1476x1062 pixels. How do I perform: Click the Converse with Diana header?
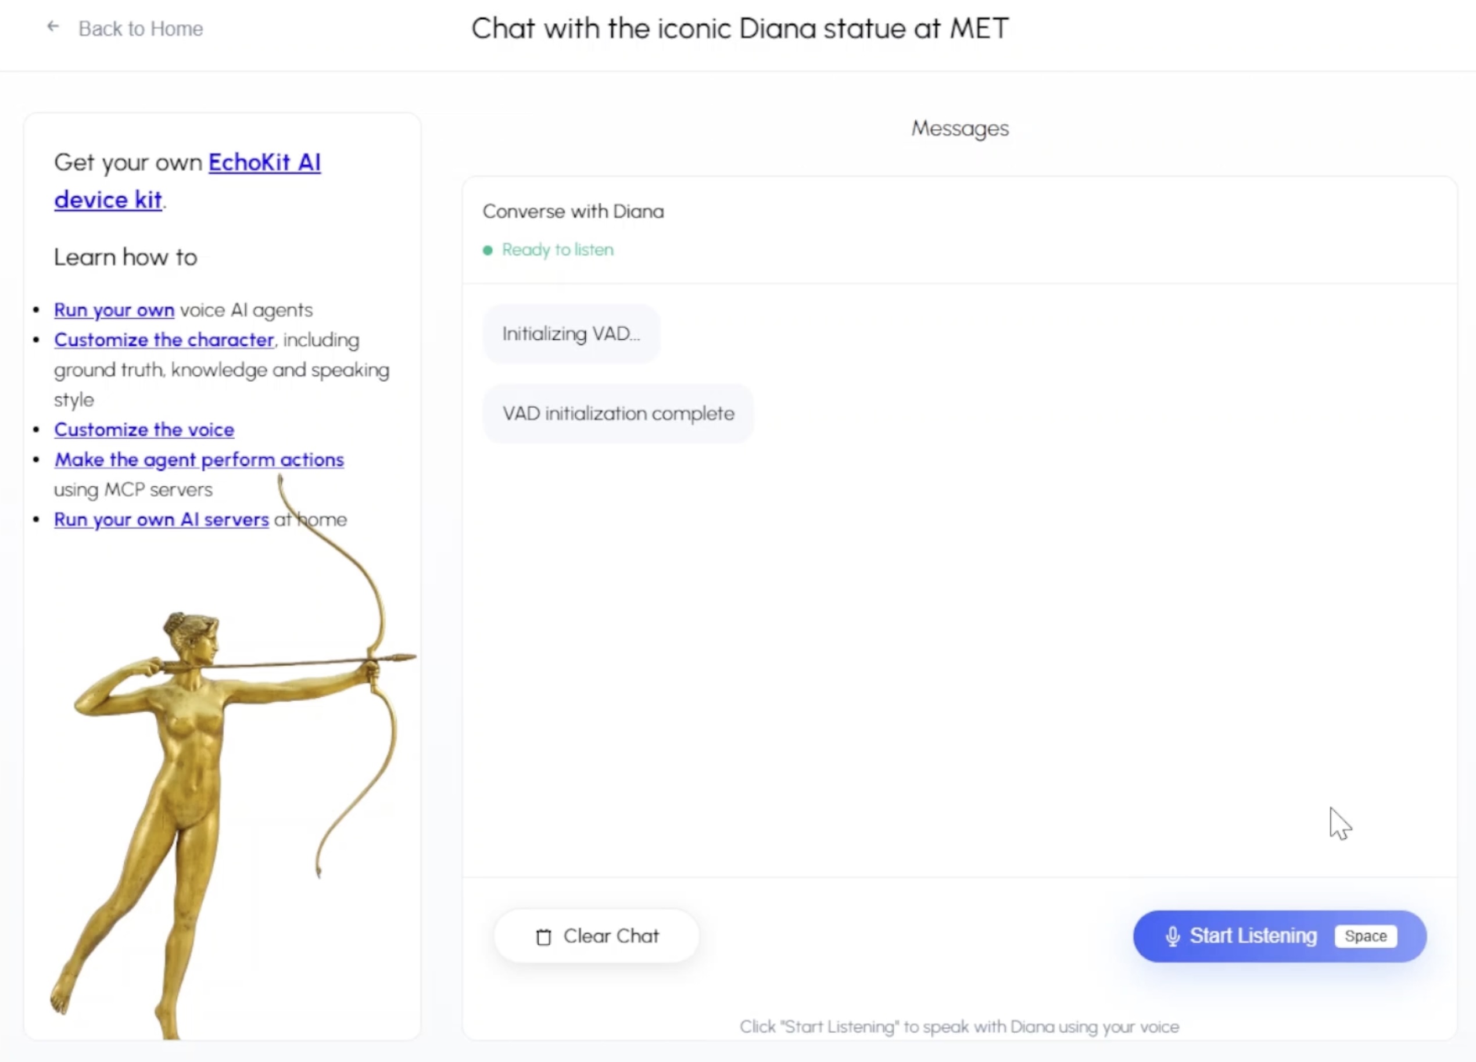pos(573,211)
